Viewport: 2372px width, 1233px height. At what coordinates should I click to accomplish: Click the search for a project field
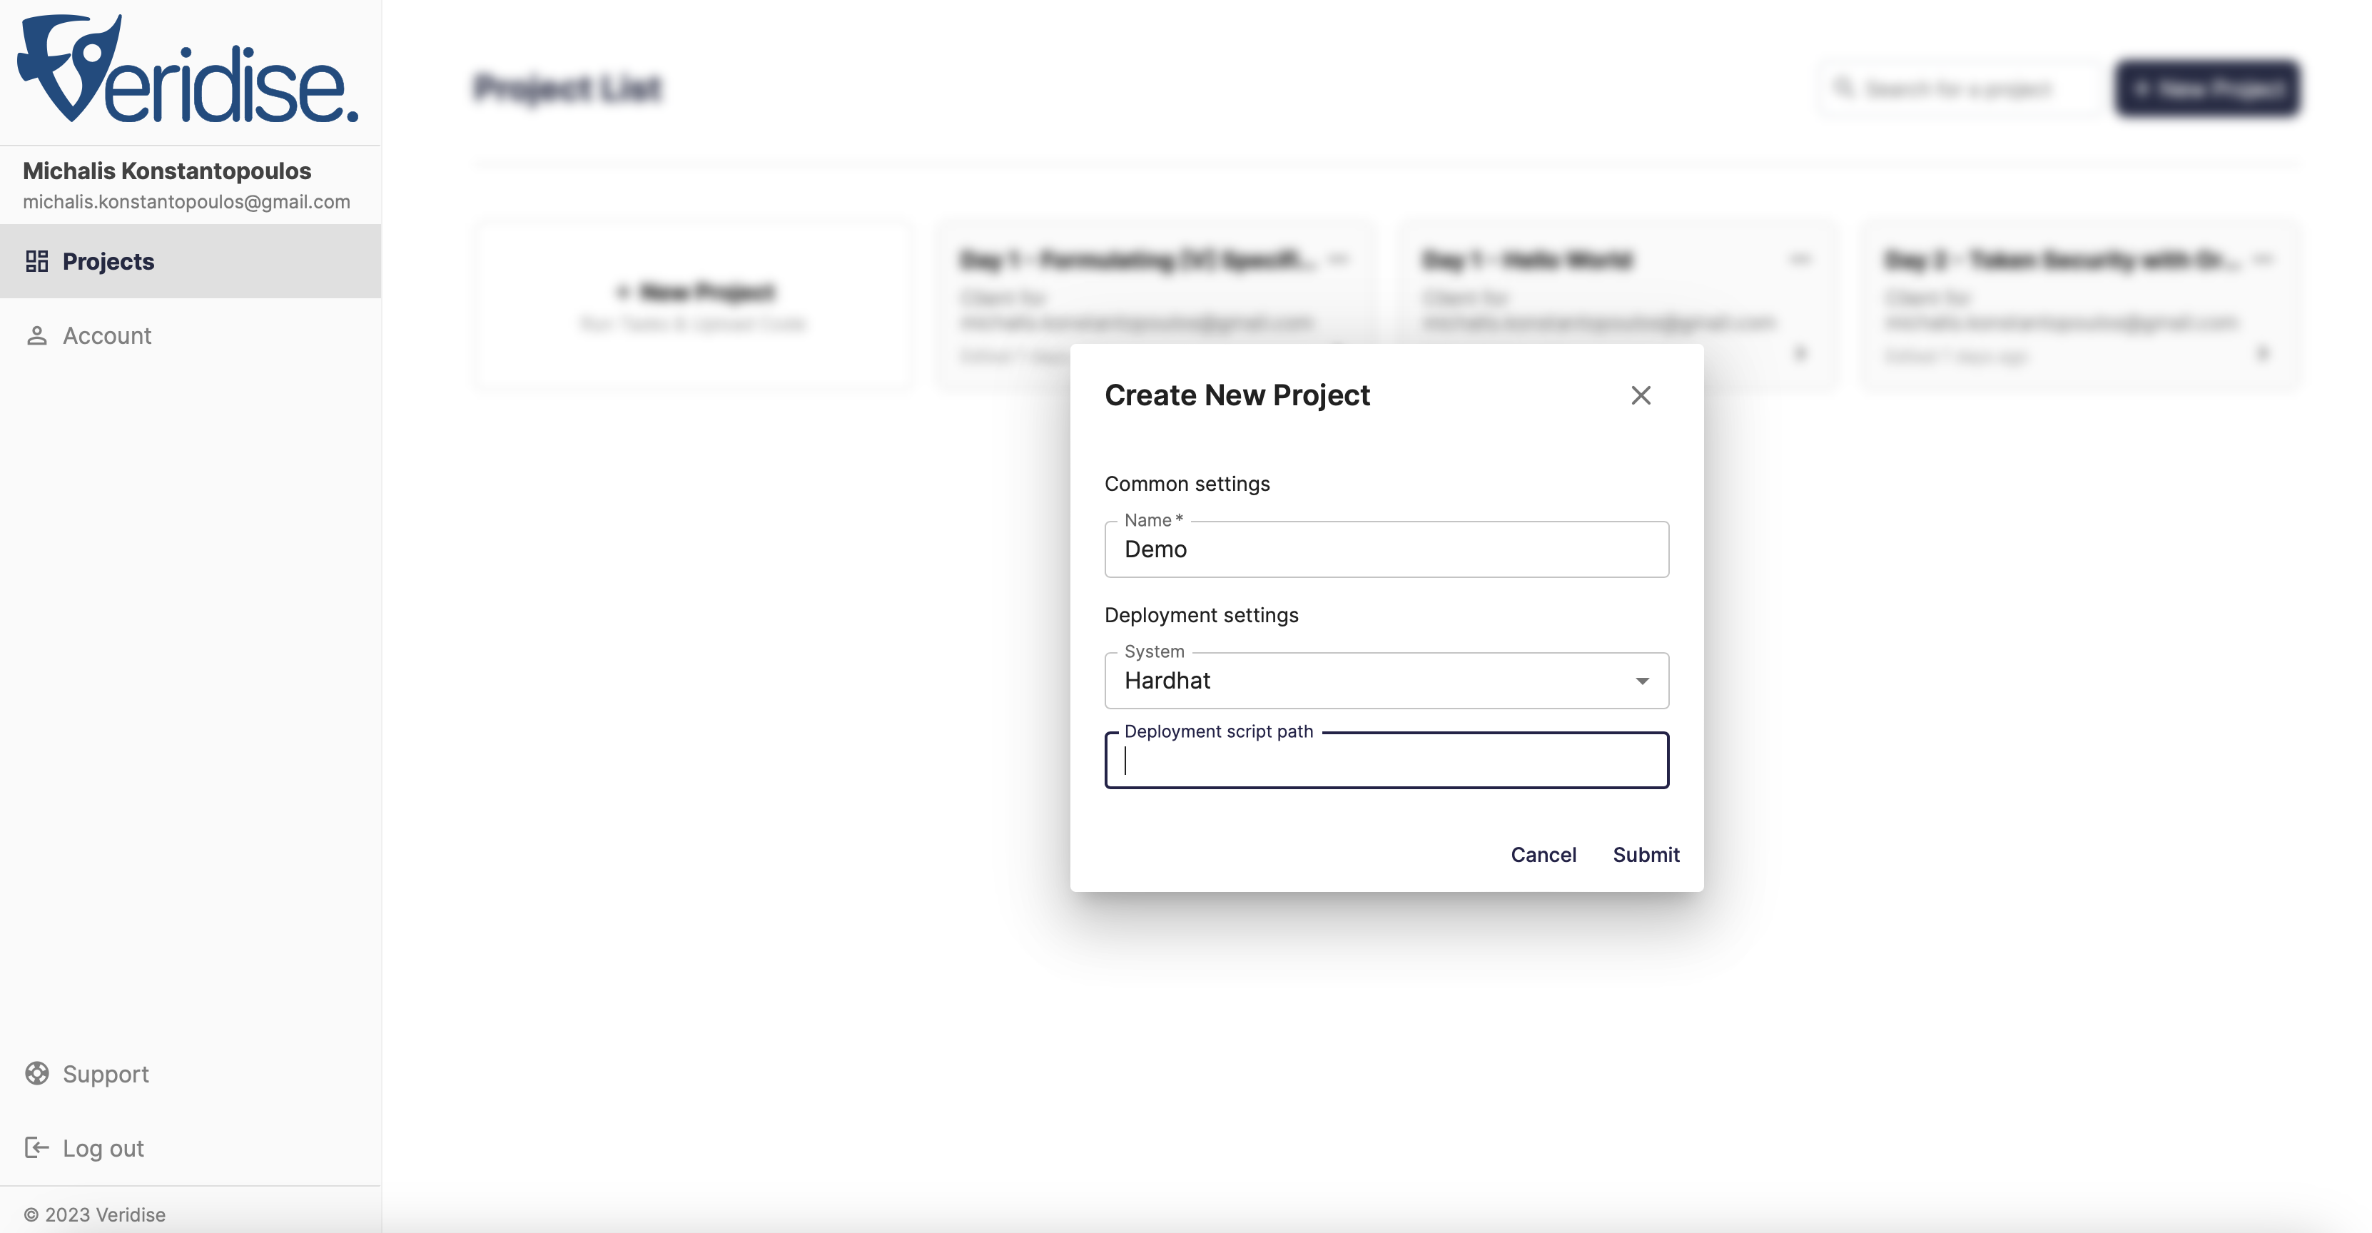click(1960, 88)
